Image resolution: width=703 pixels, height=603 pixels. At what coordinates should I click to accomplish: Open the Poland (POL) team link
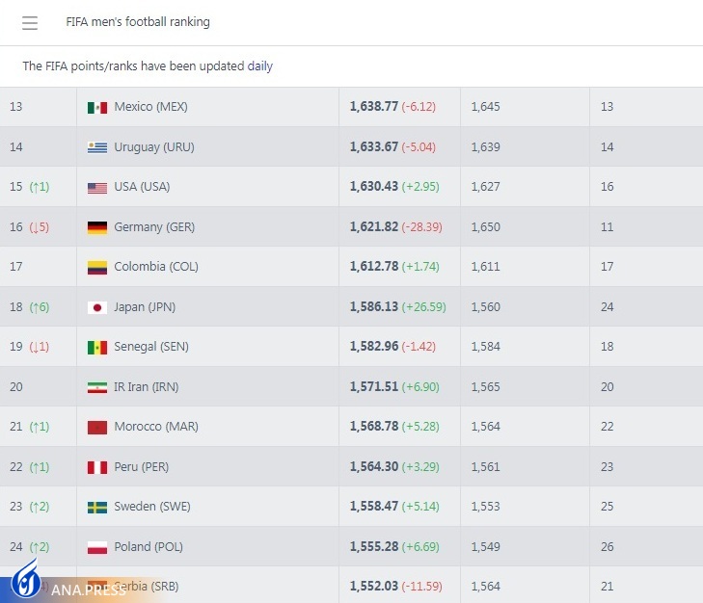(149, 546)
